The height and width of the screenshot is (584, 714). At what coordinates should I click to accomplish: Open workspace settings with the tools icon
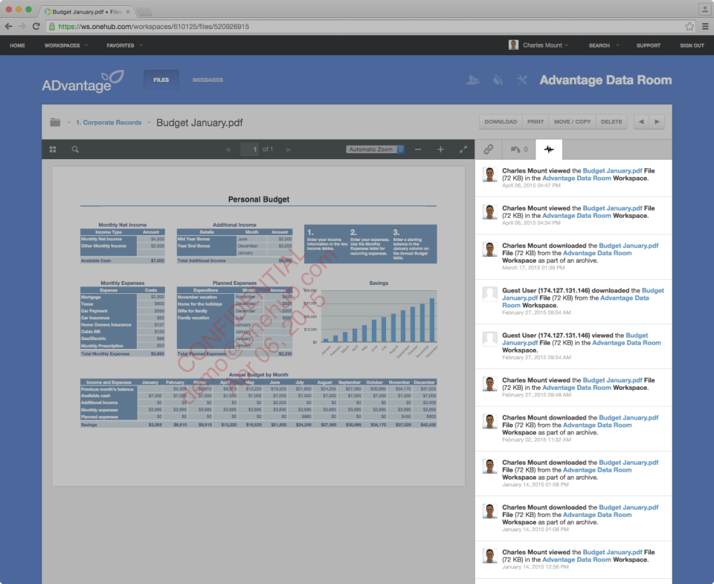[x=521, y=80]
